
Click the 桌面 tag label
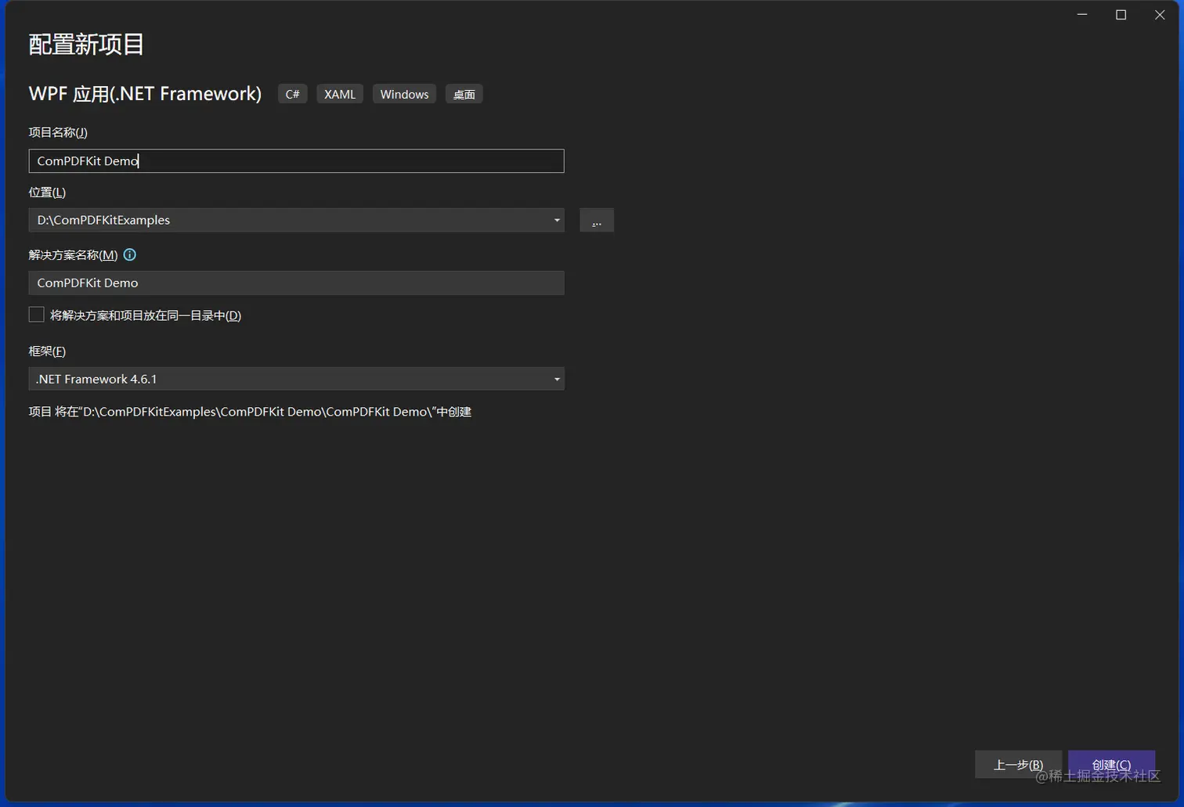464,94
